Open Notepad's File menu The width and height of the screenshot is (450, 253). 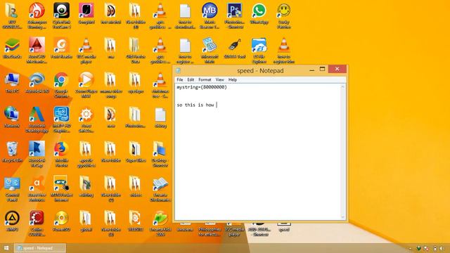coord(180,79)
